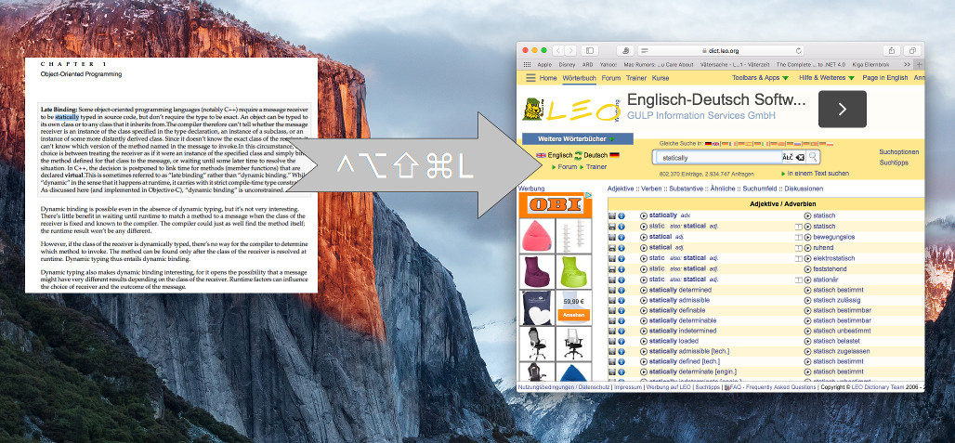Swap English and Deutsch language direction

tap(577, 155)
